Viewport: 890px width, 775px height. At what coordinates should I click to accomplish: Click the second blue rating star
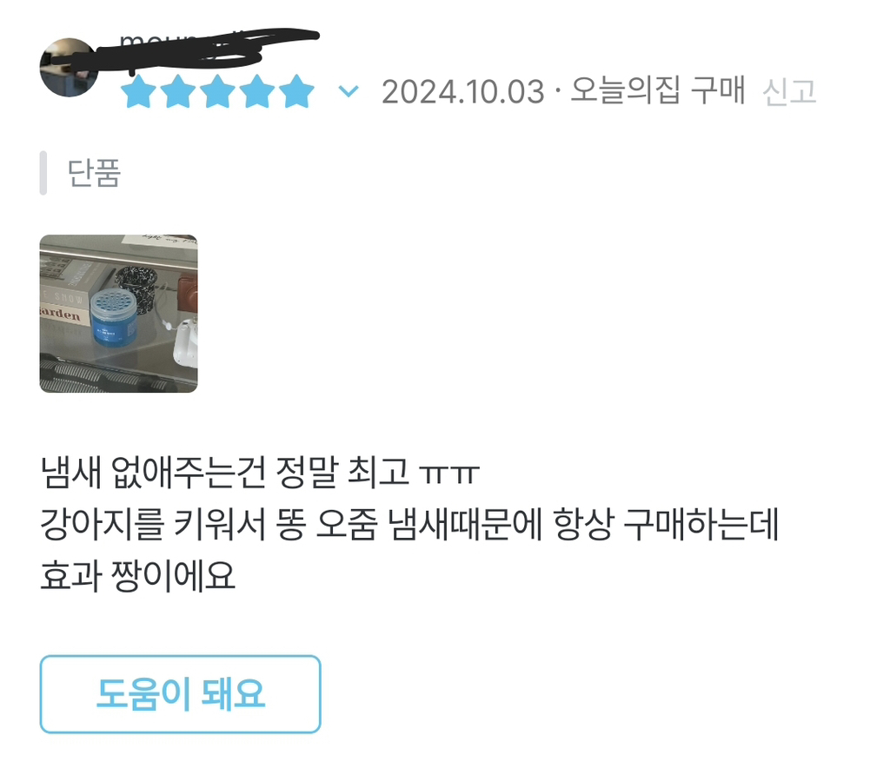tap(178, 91)
